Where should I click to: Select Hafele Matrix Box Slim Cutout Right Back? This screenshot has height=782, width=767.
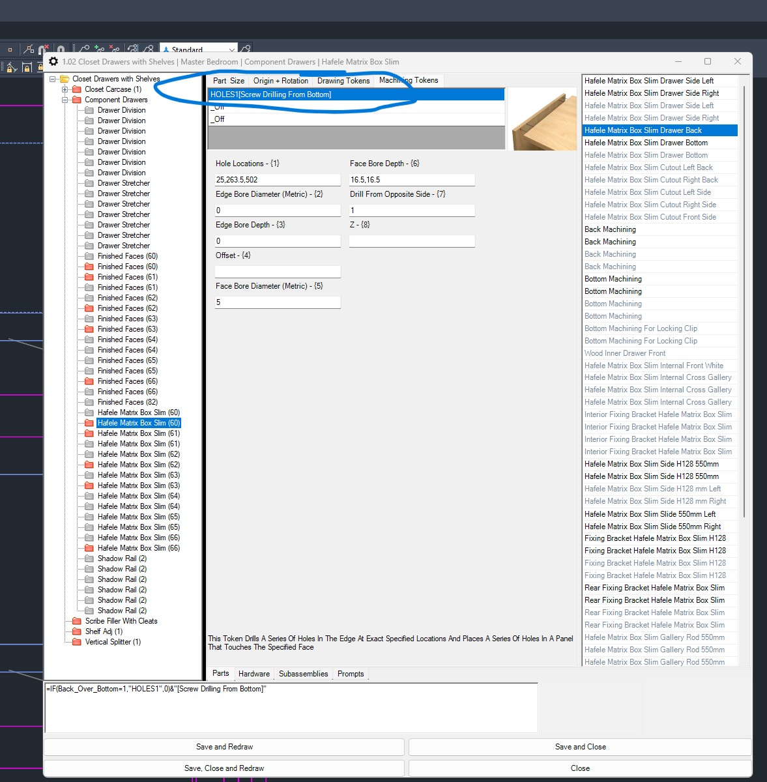(659, 180)
